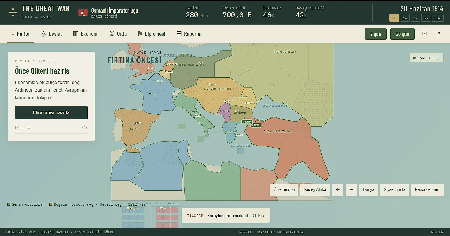Click the REHBER guide link in footer
The width and height of the screenshot is (450, 236).
[437, 232]
